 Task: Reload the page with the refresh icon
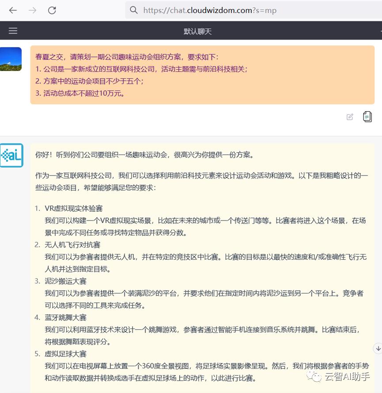pyautogui.click(x=52, y=10)
